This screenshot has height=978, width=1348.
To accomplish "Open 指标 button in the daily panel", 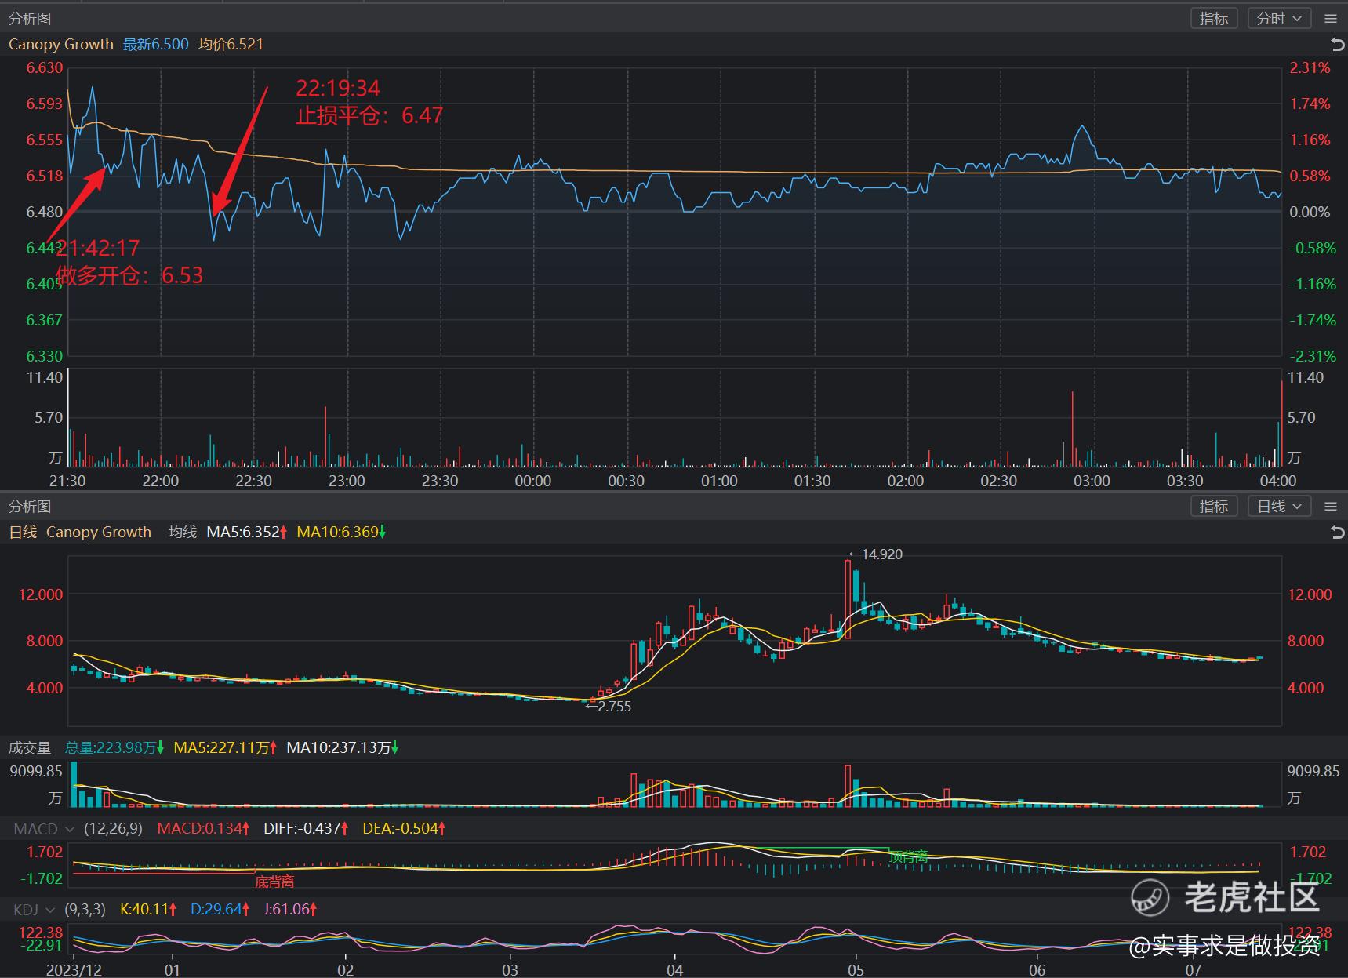I will (1214, 507).
